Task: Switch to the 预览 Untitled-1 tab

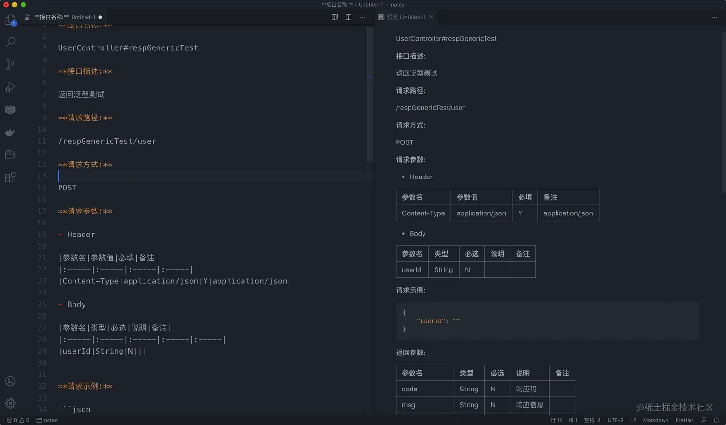Action: point(406,17)
